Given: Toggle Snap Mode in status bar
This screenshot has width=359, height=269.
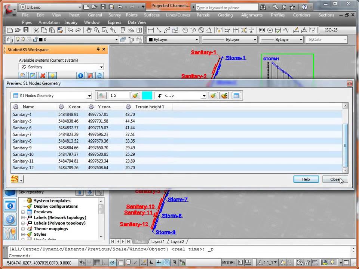Looking at the screenshot, I should point(89,263).
